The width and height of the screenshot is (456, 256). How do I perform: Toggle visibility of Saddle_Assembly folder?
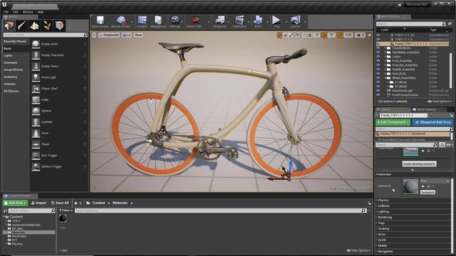coord(378,70)
